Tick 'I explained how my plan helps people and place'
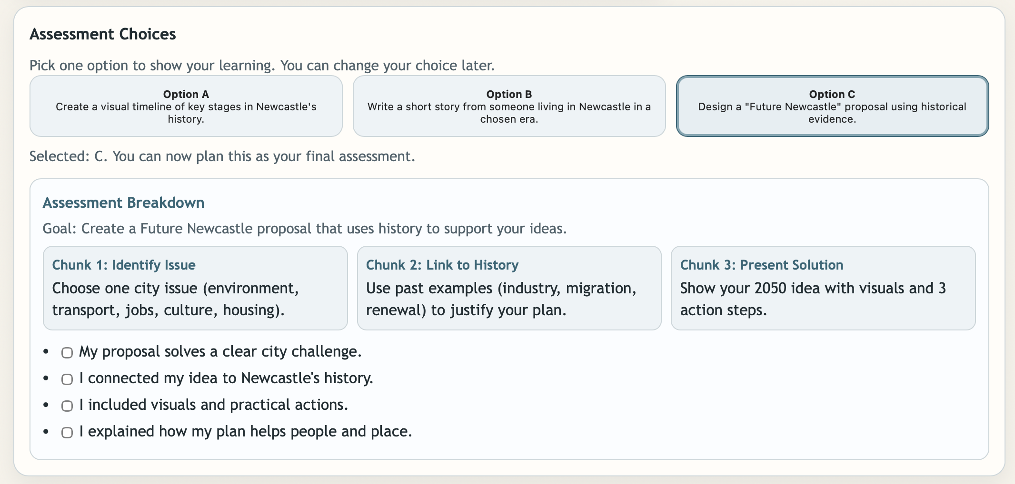1015x484 pixels. (x=66, y=432)
